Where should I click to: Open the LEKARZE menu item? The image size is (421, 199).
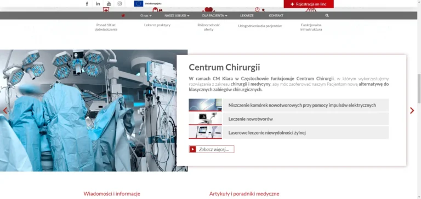247,15
